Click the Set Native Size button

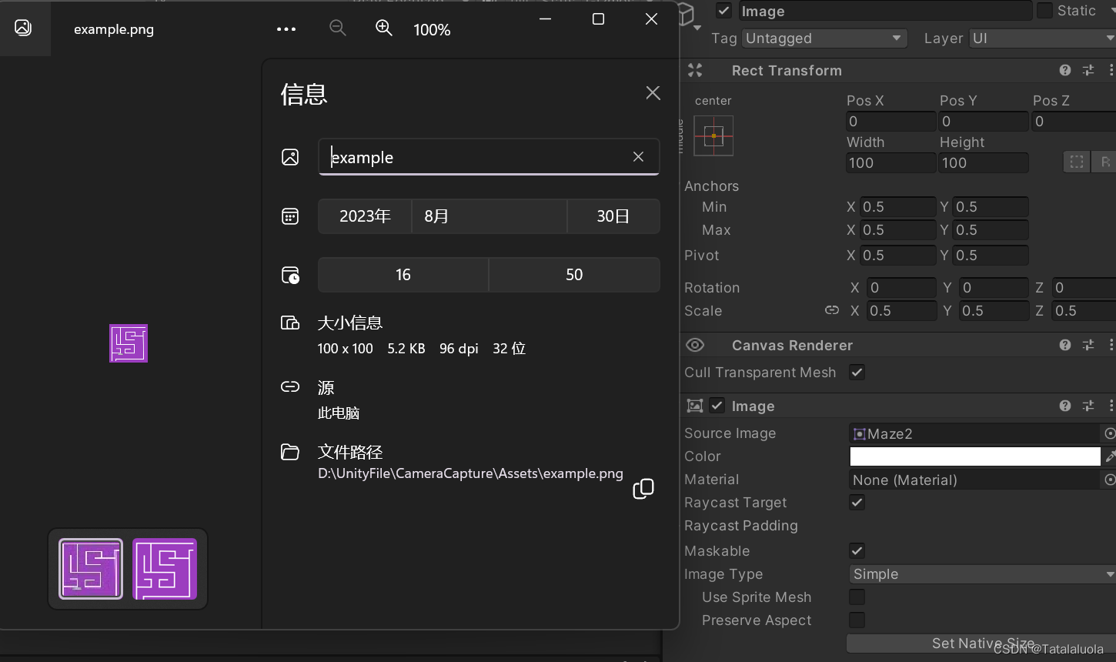tap(982, 644)
